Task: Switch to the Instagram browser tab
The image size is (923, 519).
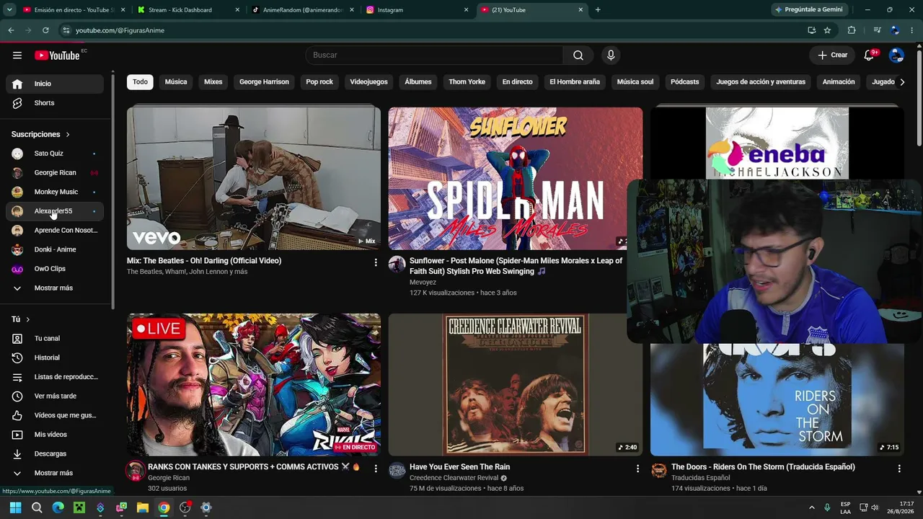Action: 416,10
